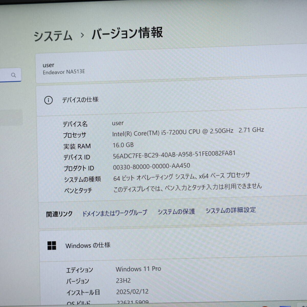This screenshot has height=307, width=307.
Task: Click the breadcrumb chevron separator
Action: (82, 35)
